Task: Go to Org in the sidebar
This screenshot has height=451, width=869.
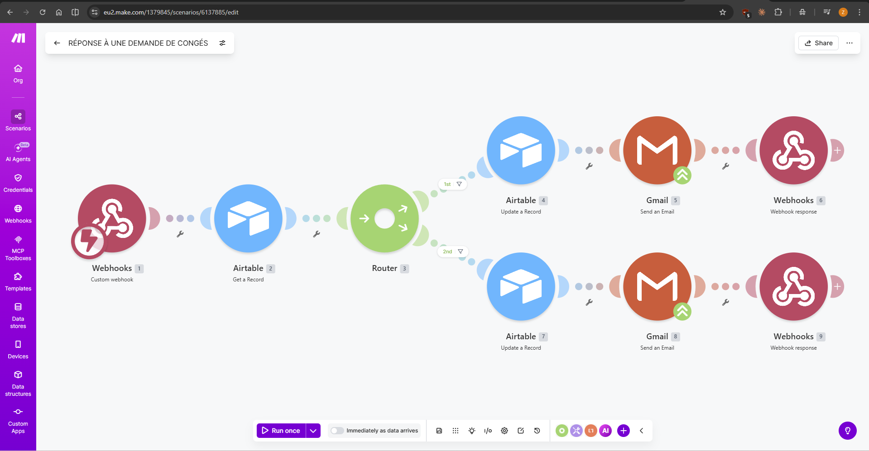Action: (x=18, y=74)
